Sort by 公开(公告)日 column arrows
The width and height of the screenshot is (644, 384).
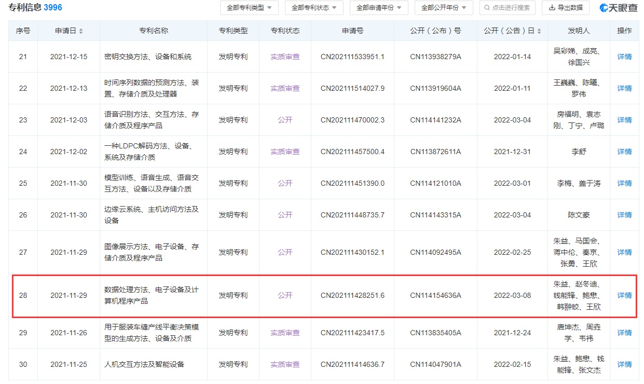coord(540,31)
